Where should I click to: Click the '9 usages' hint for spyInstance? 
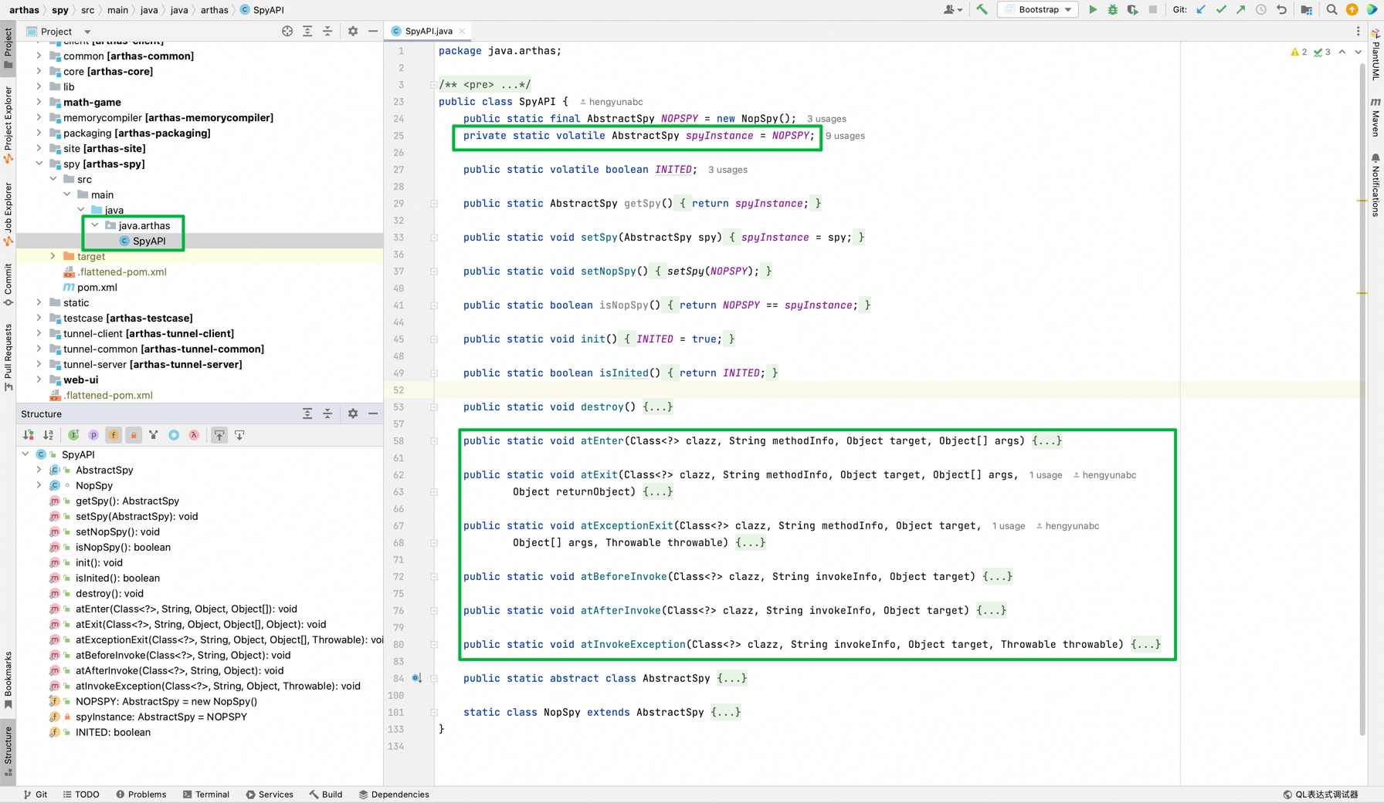coord(845,136)
